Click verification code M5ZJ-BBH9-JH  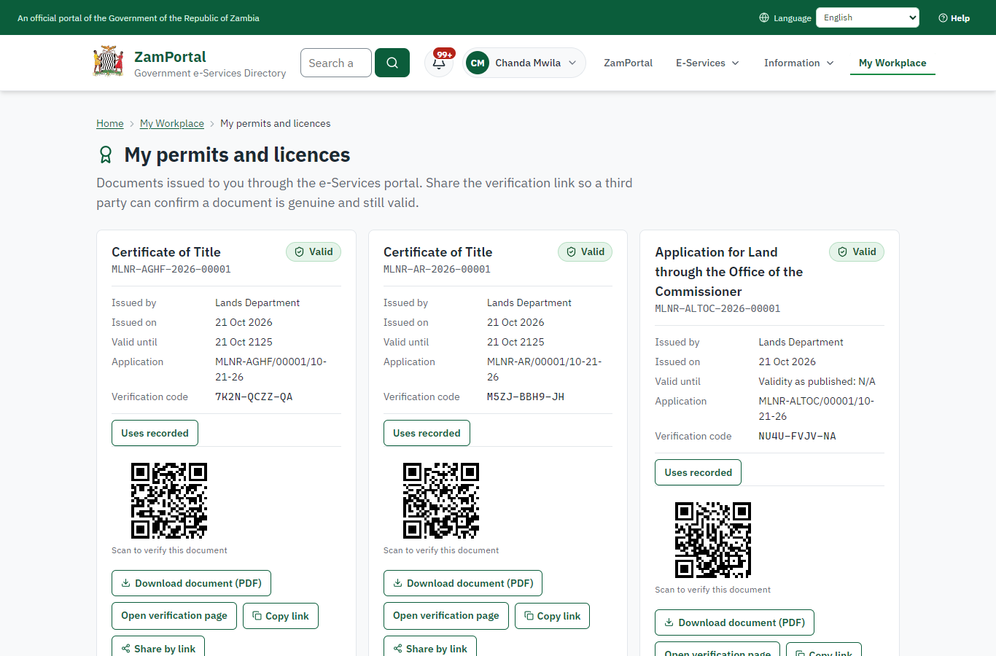coord(526,397)
